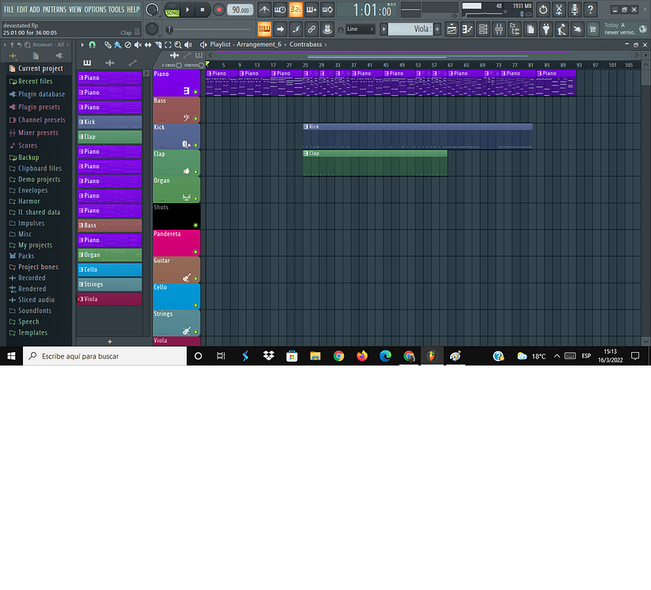Expand the Contrabass breadcrumb menu
The width and height of the screenshot is (651, 590).
click(x=325, y=44)
